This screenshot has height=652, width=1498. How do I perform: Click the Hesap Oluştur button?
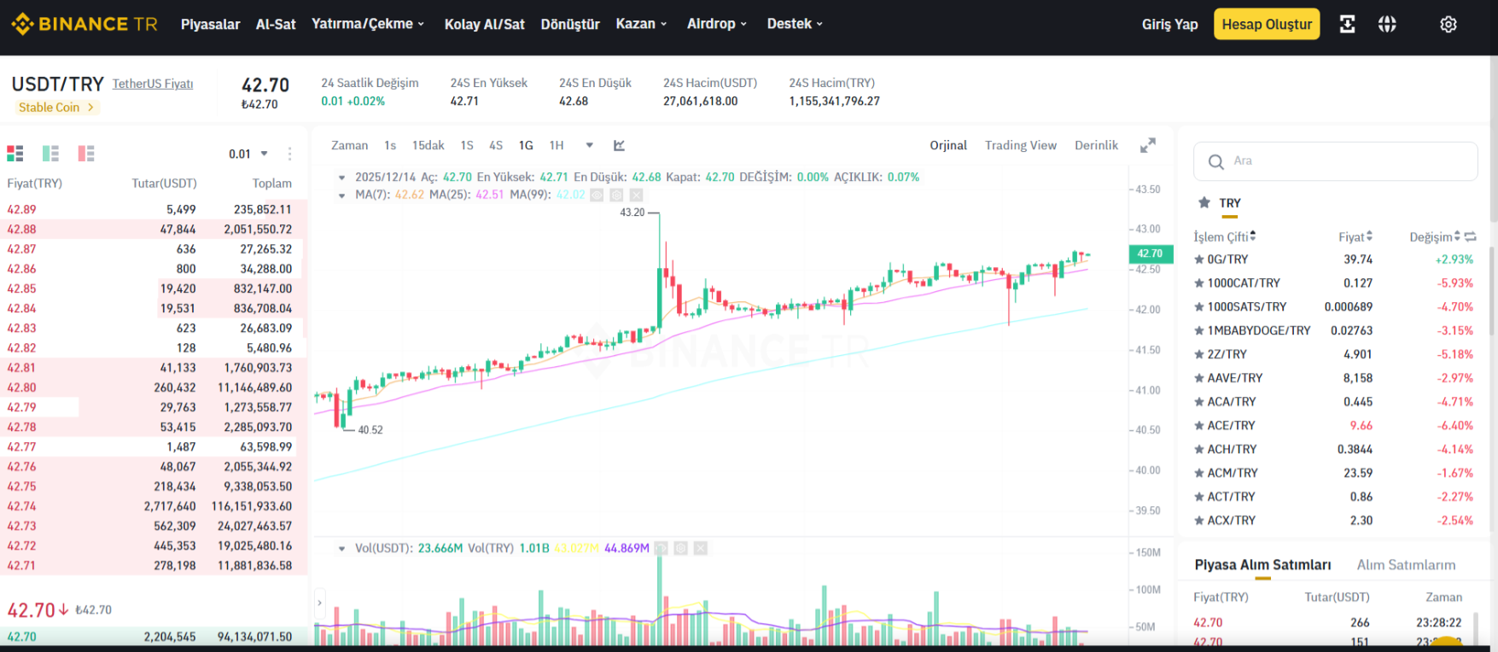pos(1267,24)
